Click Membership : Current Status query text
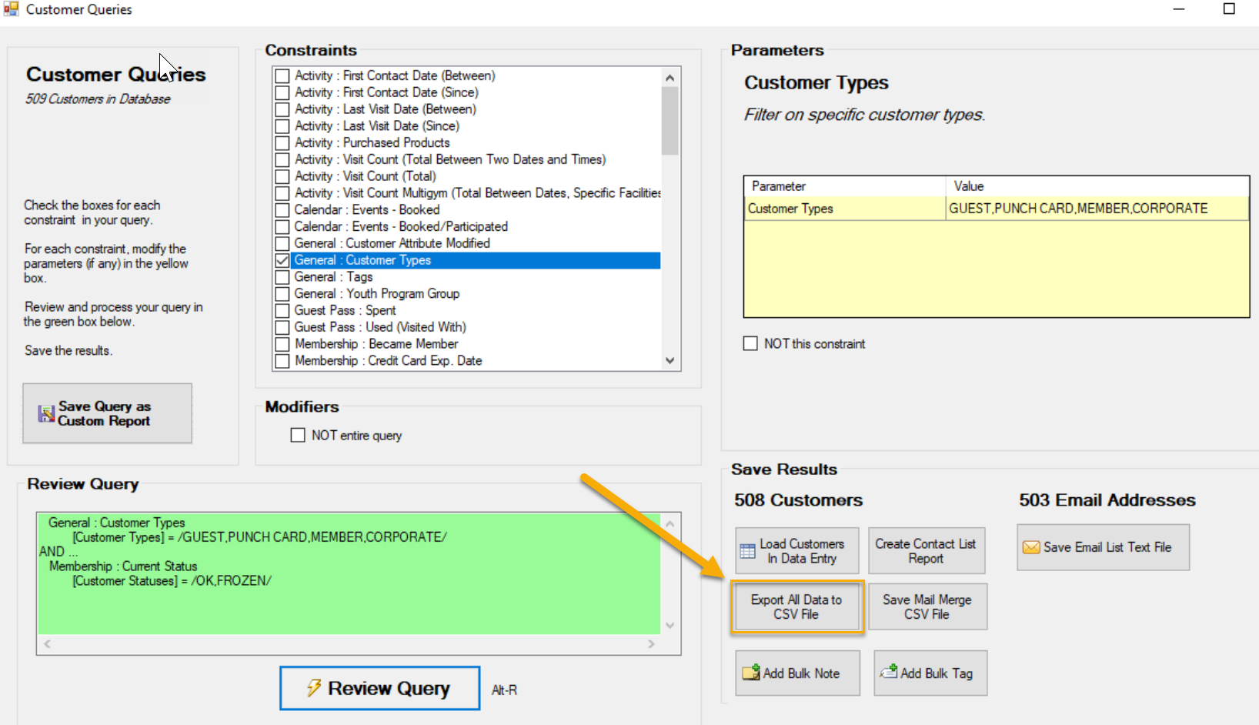1259x725 pixels. coord(123,566)
